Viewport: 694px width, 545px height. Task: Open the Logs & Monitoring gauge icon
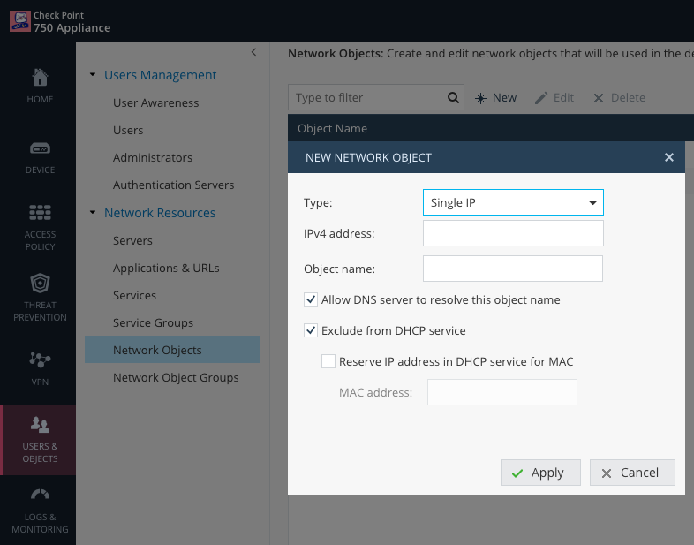point(40,494)
